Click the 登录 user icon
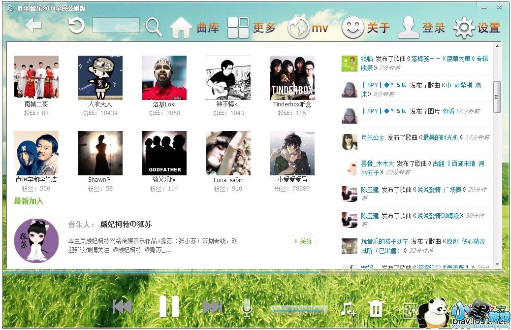Screen dimensions: 511x330 click(x=408, y=28)
